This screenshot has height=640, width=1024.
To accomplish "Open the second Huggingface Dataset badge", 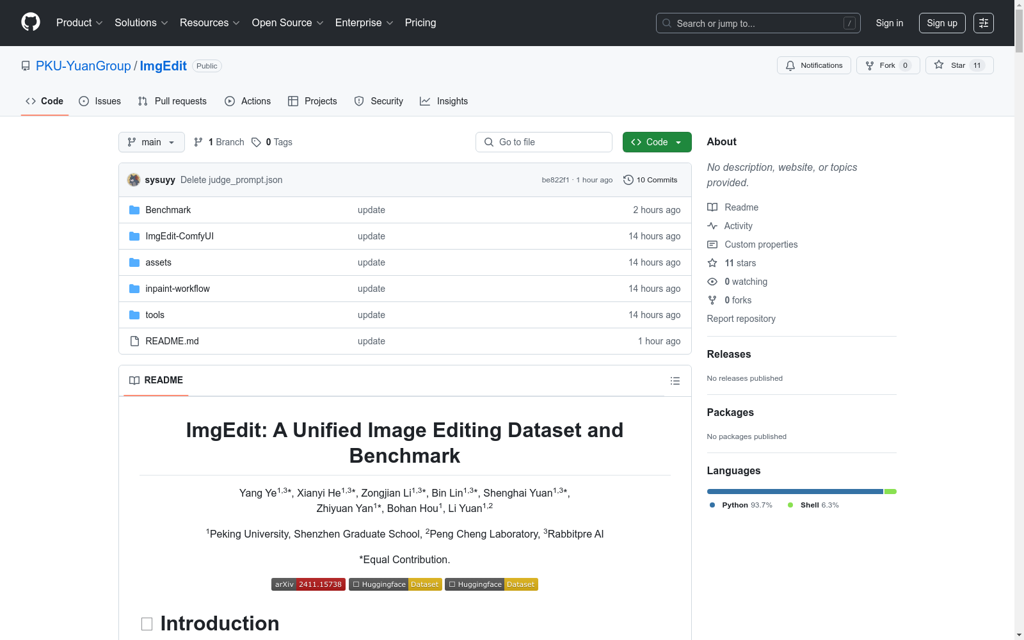I will [492, 584].
